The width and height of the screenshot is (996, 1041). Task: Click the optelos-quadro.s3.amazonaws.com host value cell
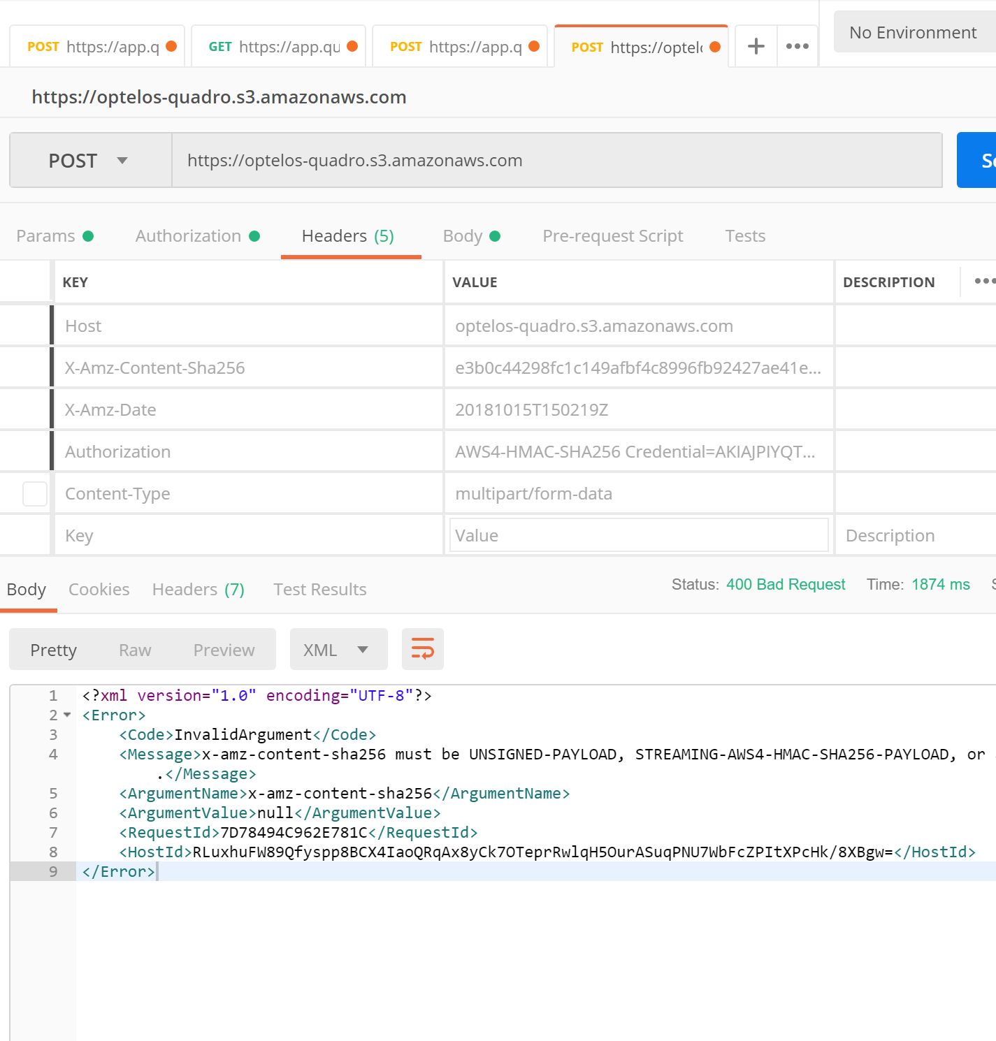(639, 326)
